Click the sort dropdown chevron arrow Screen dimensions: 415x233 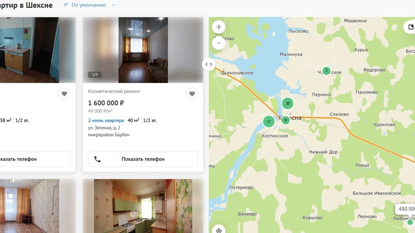click(114, 5)
